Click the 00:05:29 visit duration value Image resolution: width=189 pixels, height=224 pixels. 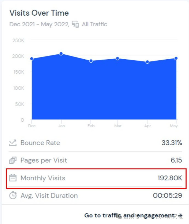click(167, 195)
